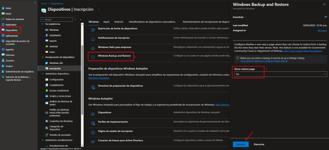Click the Descartar button

click(259, 144)
